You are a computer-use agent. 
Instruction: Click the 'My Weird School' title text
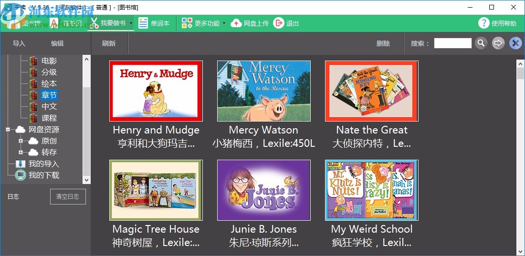click(372, 229)
